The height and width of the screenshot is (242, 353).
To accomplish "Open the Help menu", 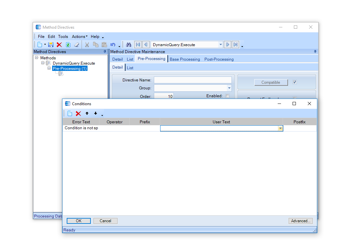I will [95, 36].
